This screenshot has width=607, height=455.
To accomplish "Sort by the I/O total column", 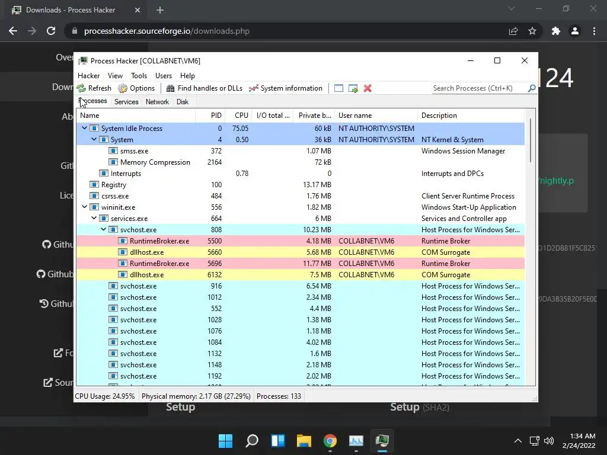I will coord(273,116).
